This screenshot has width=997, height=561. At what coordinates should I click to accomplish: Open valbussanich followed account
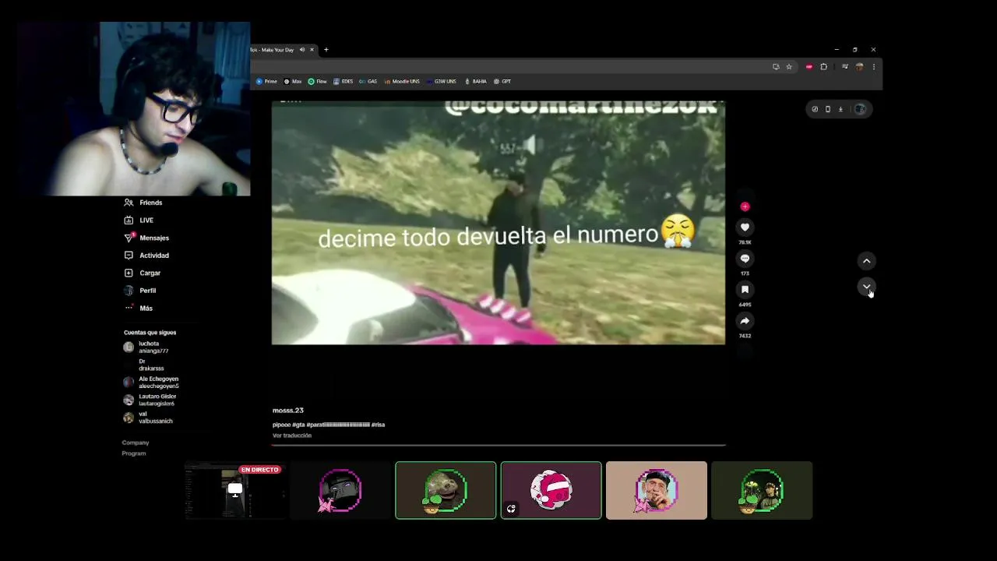pyautogui.click(x=148, y=418)
